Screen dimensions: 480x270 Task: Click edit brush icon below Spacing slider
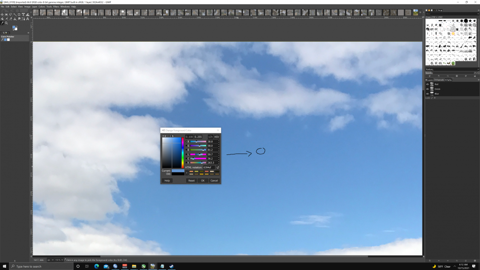pos(430,76)
